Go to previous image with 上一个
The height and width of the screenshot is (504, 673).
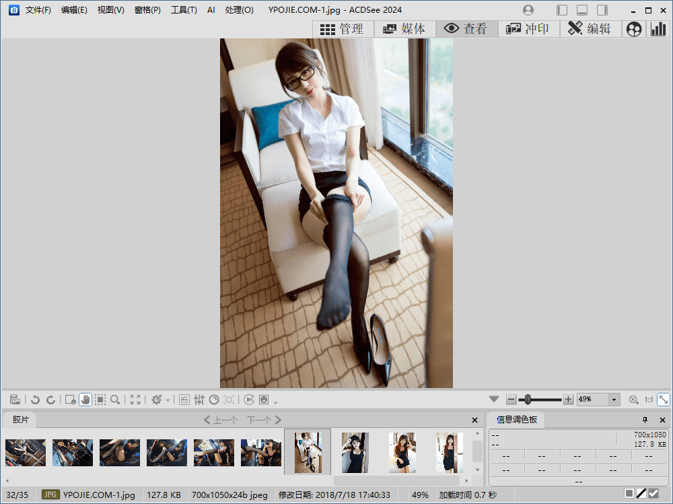tap(221, 420)
